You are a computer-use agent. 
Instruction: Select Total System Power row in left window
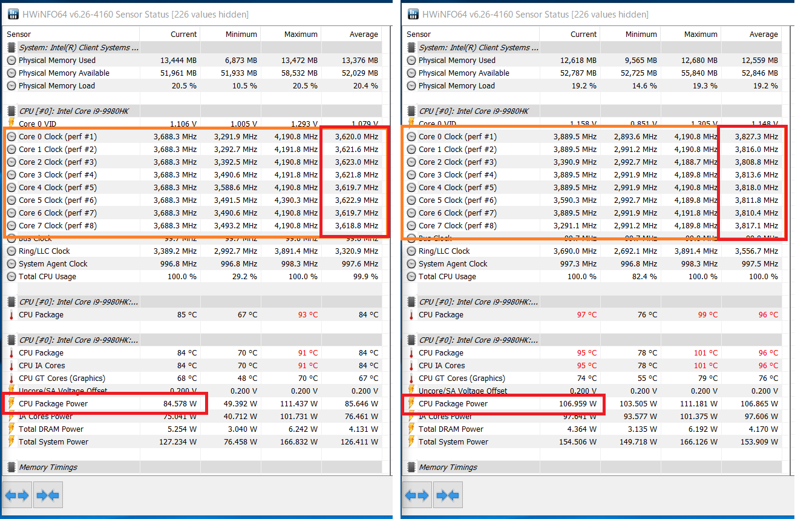click(x=192, y=442)
